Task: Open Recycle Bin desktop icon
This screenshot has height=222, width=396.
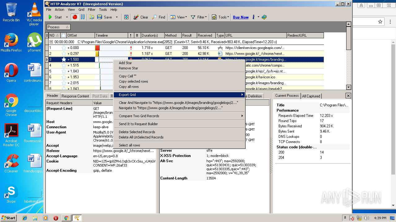Action: tap(11, 12)
